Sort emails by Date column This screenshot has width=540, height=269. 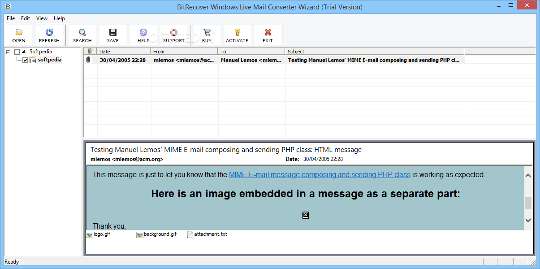[x=124, y=51]
